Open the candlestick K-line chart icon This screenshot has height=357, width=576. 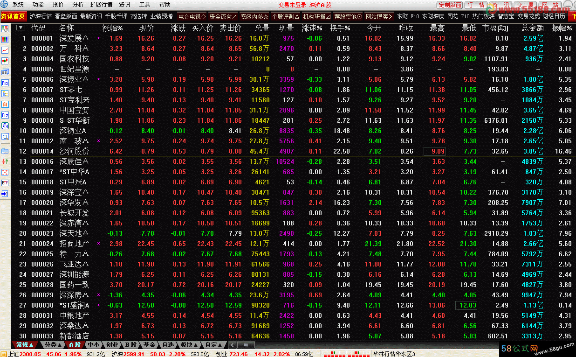click(x=5, y=61)
